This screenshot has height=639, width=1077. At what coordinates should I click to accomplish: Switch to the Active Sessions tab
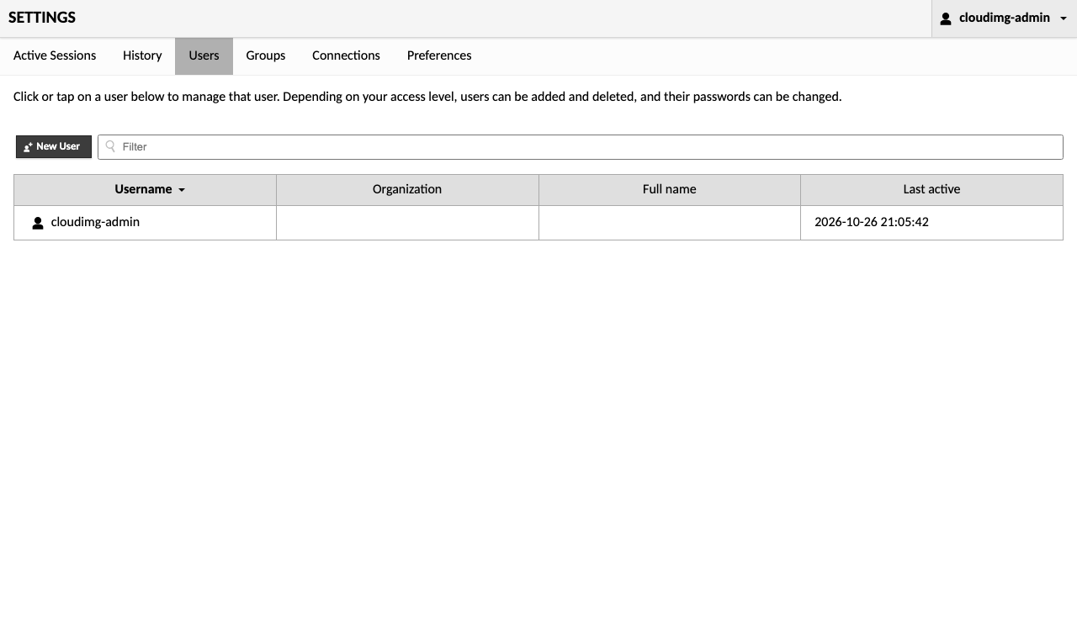tap(55, 55)
